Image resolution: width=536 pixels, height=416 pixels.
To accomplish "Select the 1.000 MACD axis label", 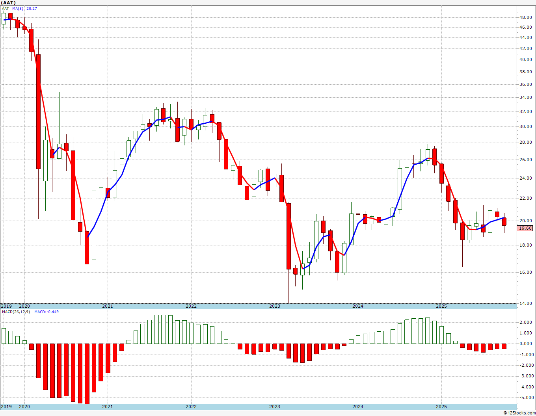I will coord(526,333).
